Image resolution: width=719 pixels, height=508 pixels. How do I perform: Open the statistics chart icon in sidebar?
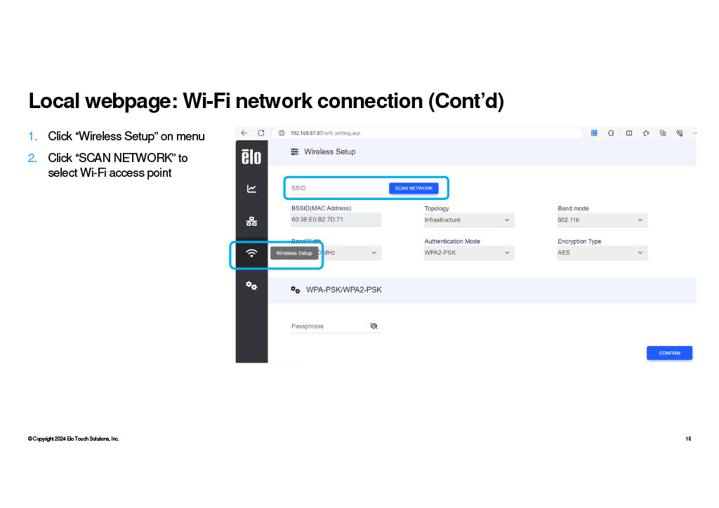[251, 189]
